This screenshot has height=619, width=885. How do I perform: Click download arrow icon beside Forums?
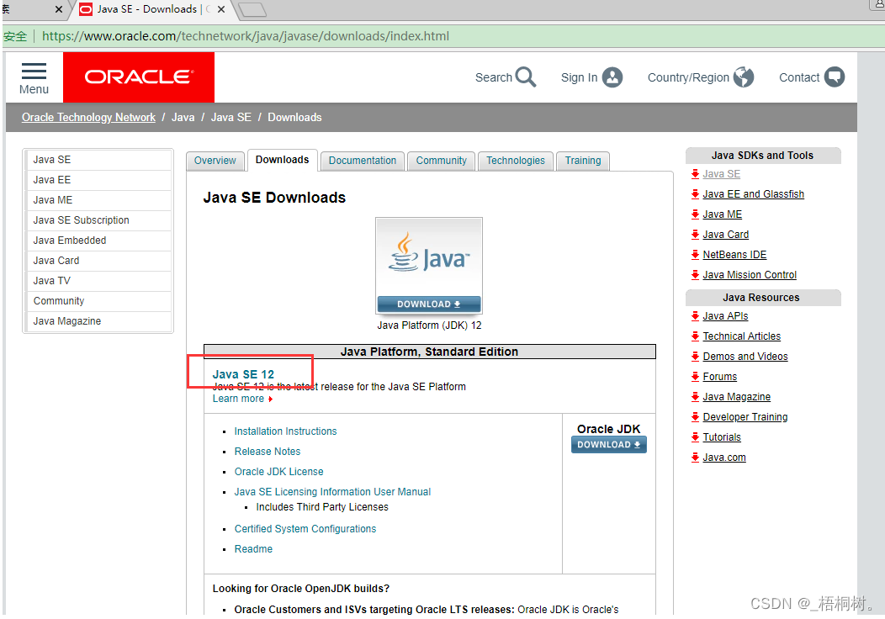(695, 377)
